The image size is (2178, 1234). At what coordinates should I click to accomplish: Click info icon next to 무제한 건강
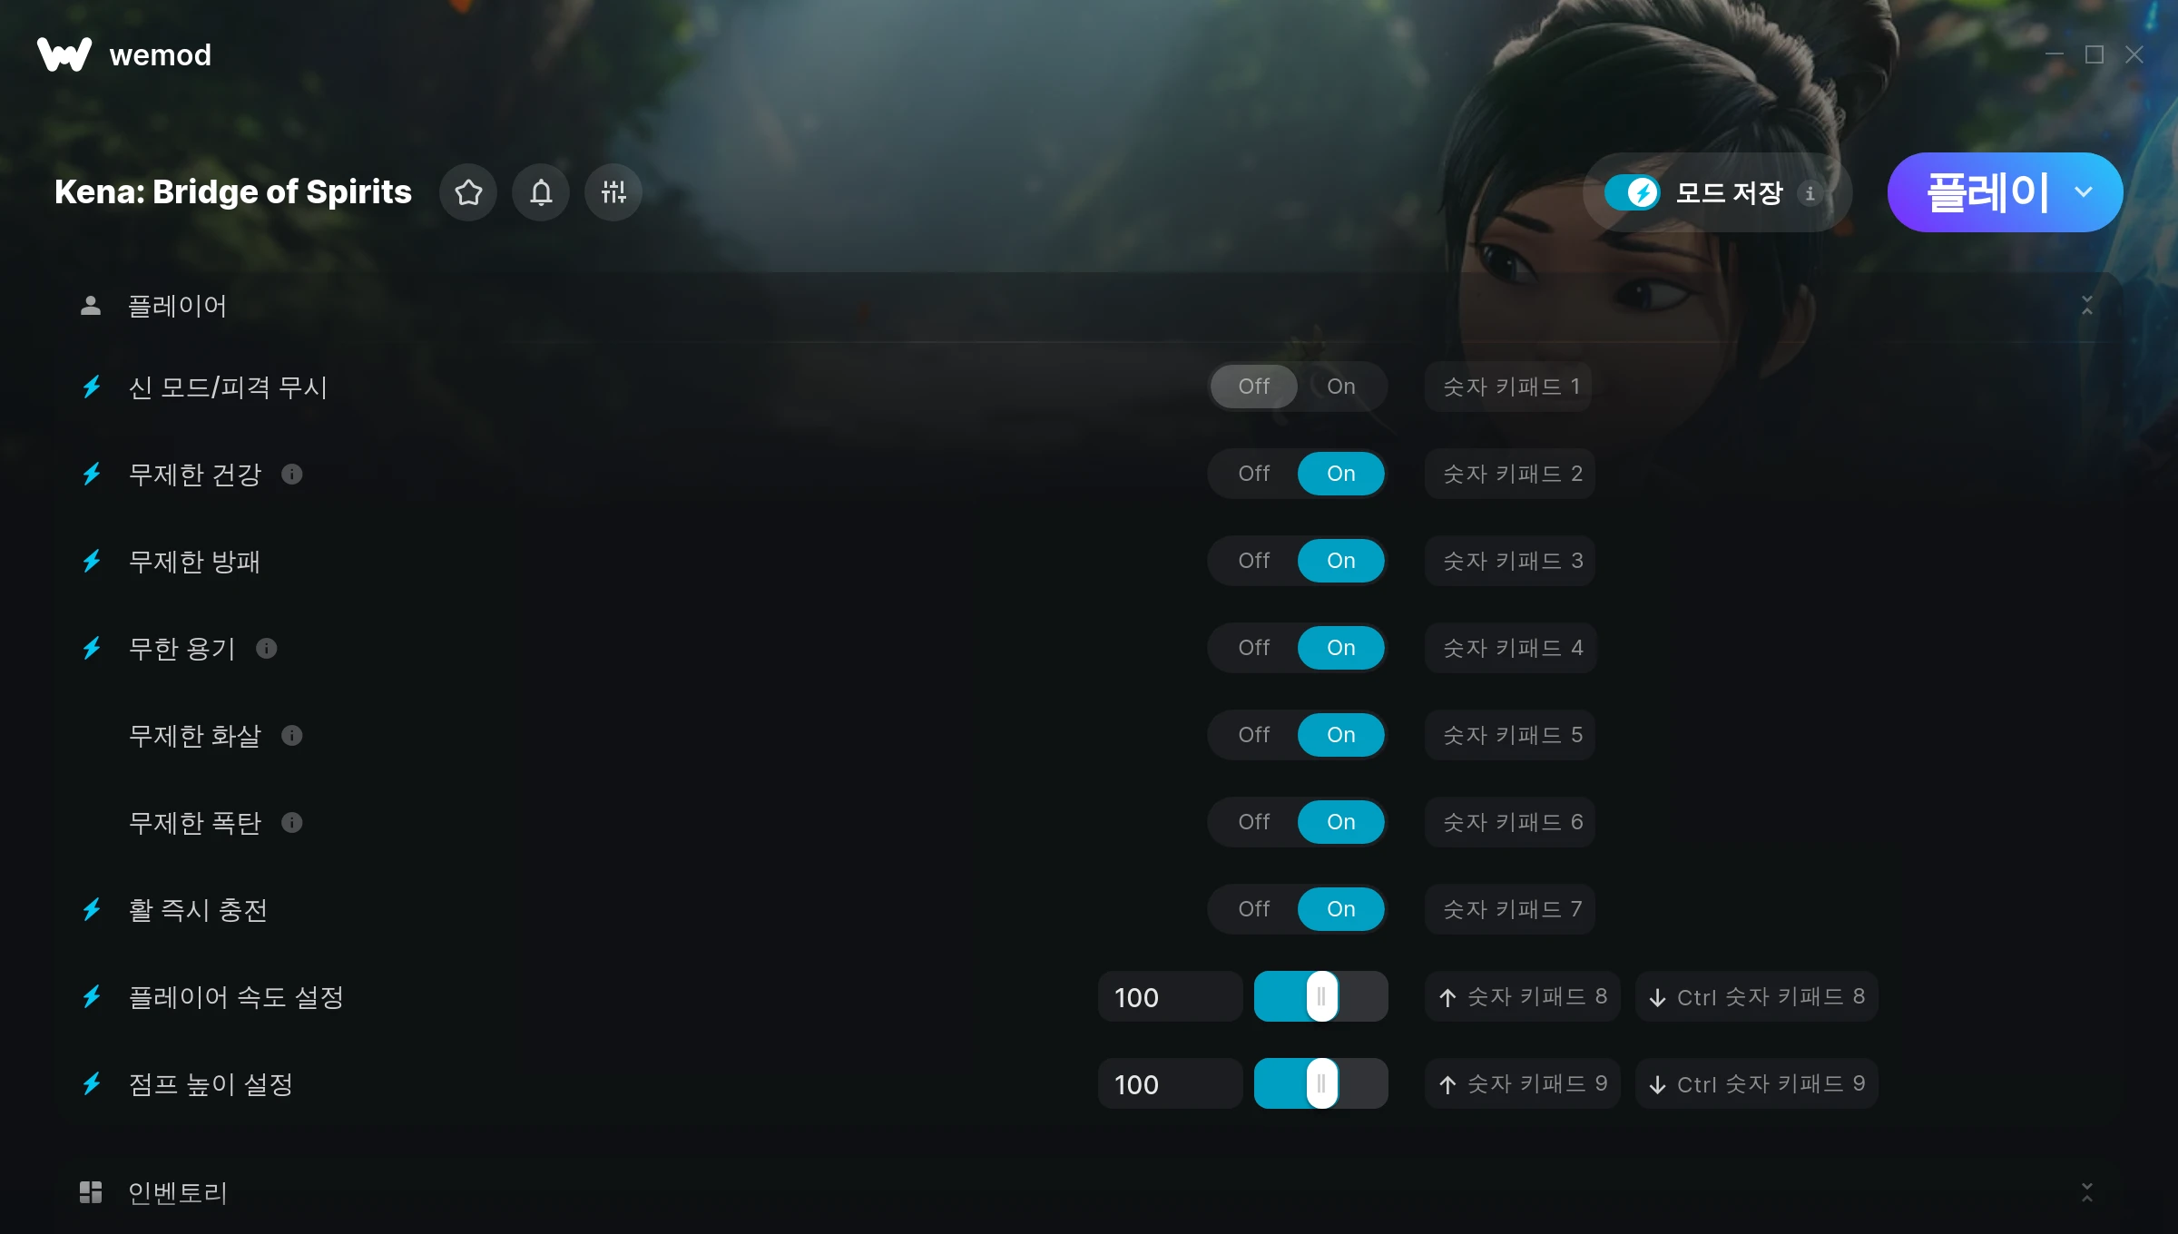(291, 474)
